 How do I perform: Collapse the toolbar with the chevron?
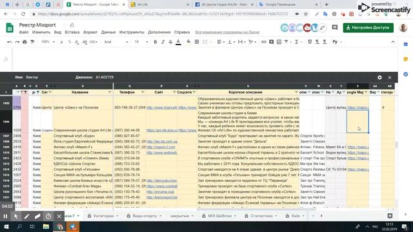(393, 42)
